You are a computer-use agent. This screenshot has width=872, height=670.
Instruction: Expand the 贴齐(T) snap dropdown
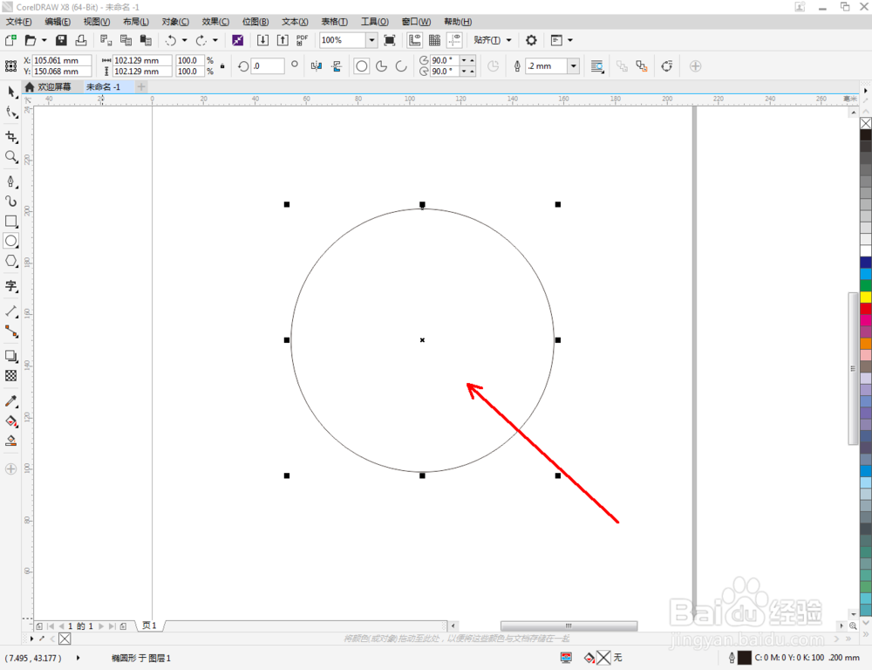tap(509, 40)
